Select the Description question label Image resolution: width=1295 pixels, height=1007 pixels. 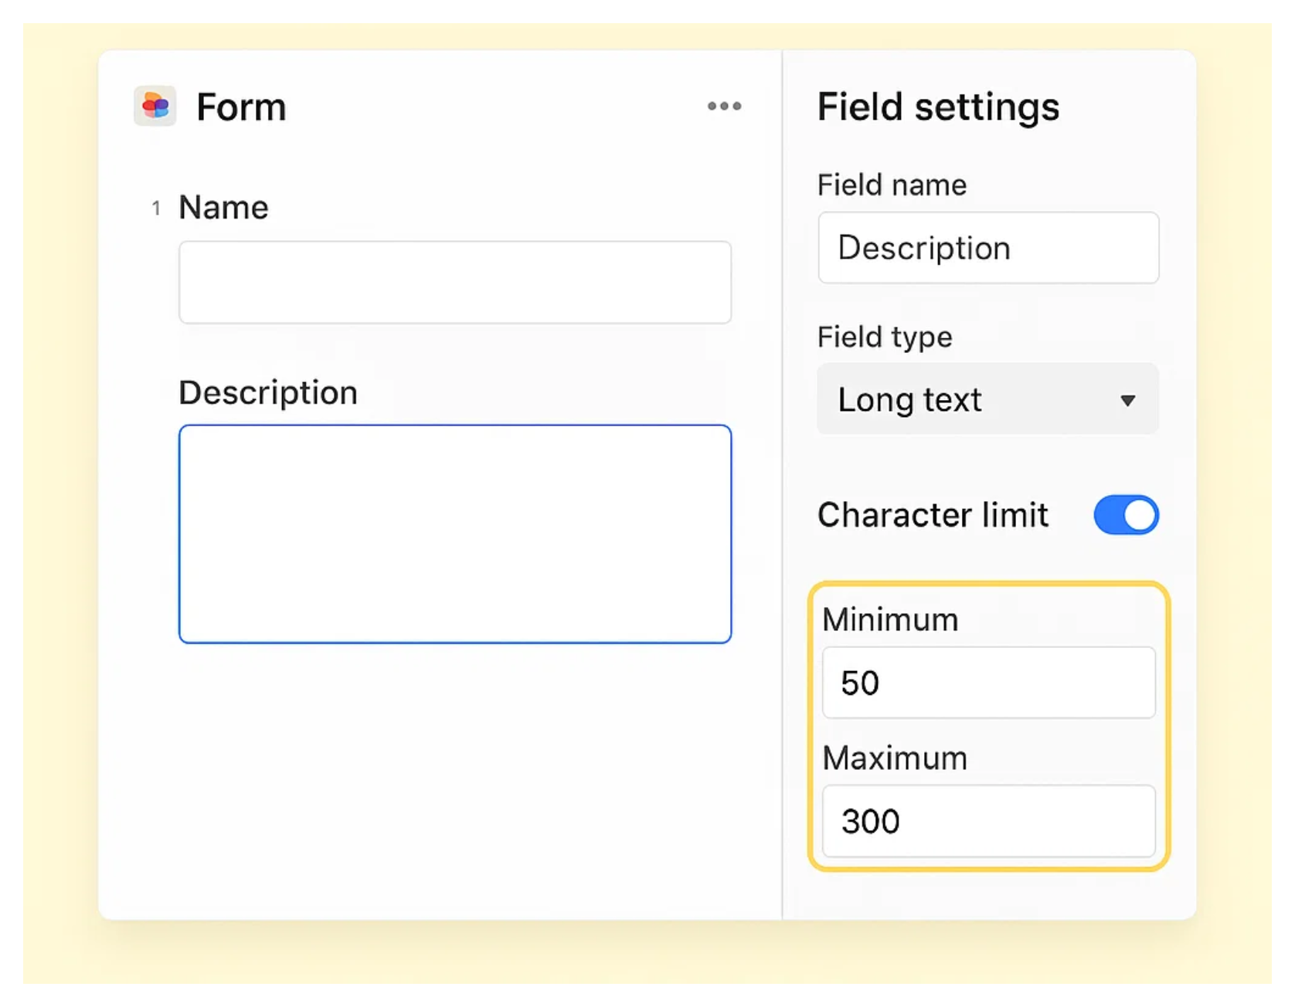[x=267, y=392]
